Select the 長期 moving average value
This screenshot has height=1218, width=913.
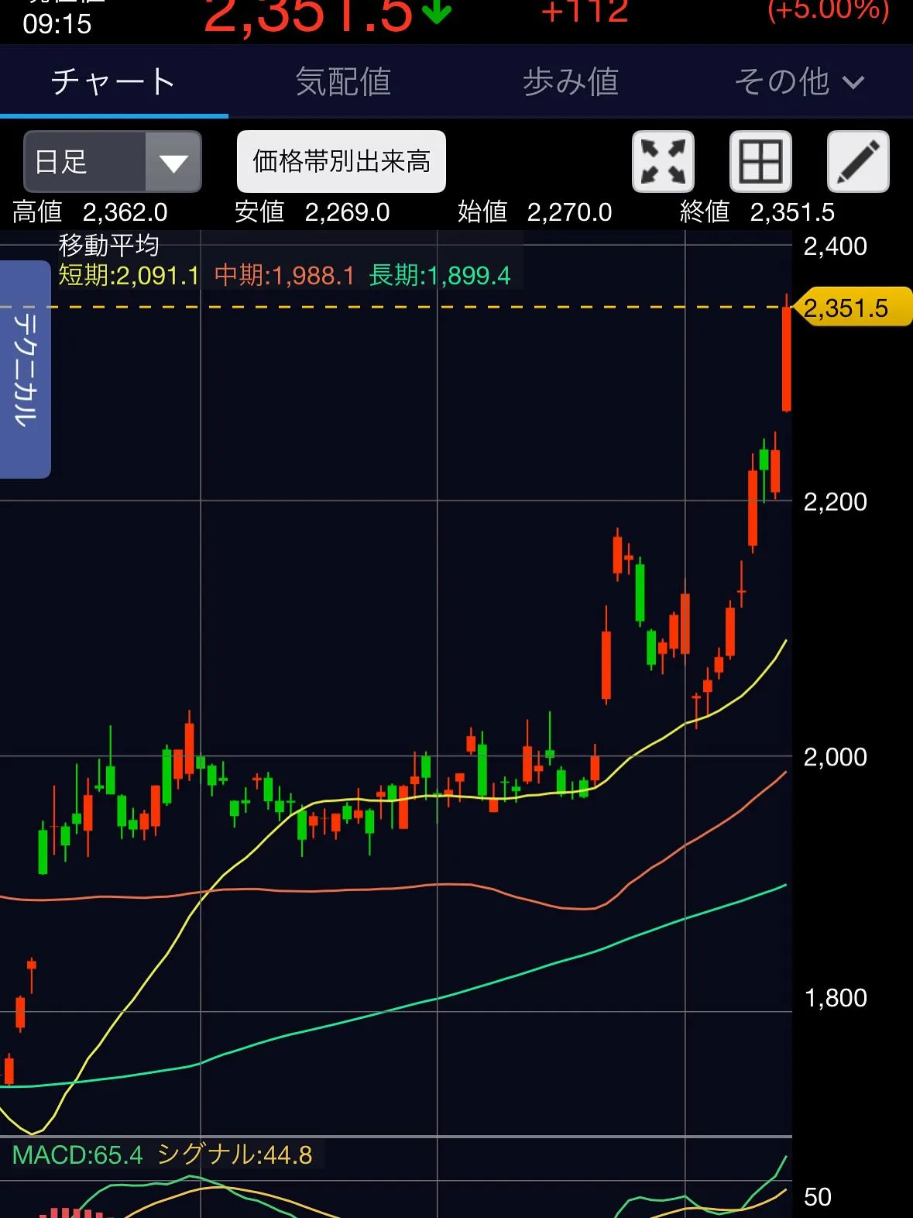coord(440,276)
